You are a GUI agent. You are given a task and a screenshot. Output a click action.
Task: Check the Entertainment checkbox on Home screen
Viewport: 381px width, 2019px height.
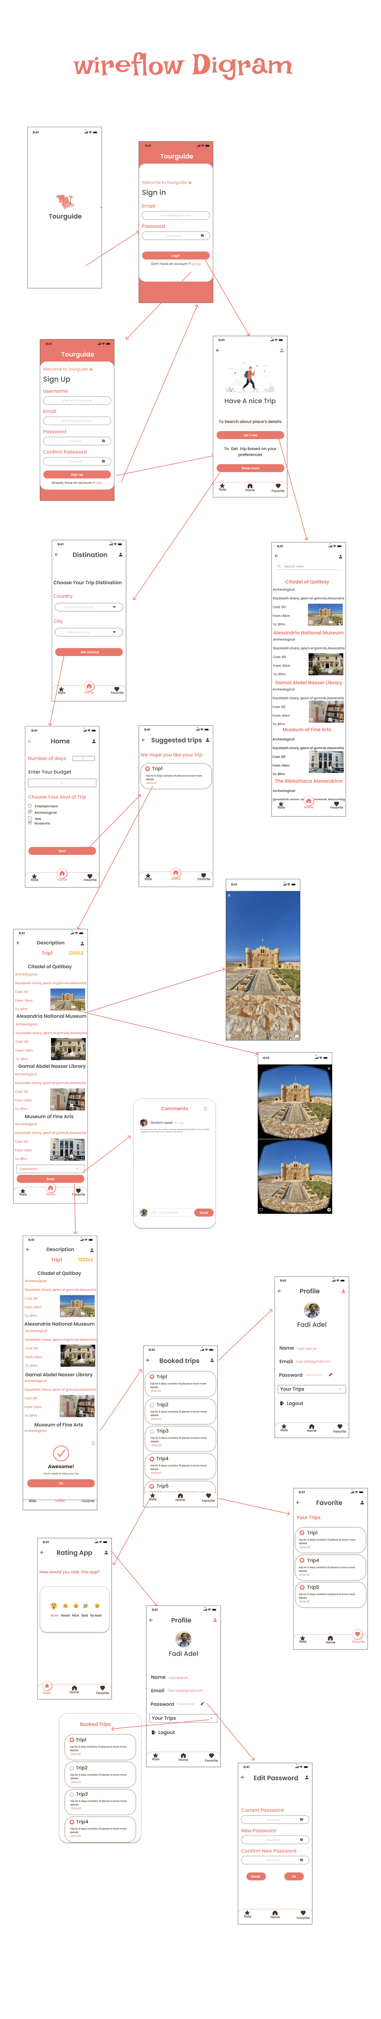tap(30, 806)
